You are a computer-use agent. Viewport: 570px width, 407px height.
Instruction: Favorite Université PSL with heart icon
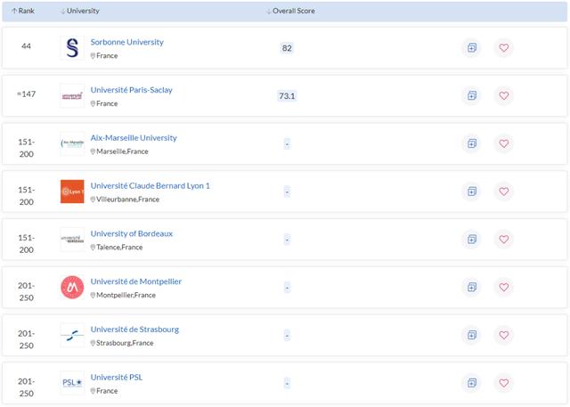pyautogui.click(x=504, y=383)
